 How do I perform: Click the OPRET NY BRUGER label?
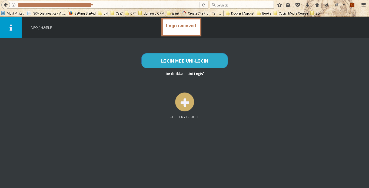point(184,117)
